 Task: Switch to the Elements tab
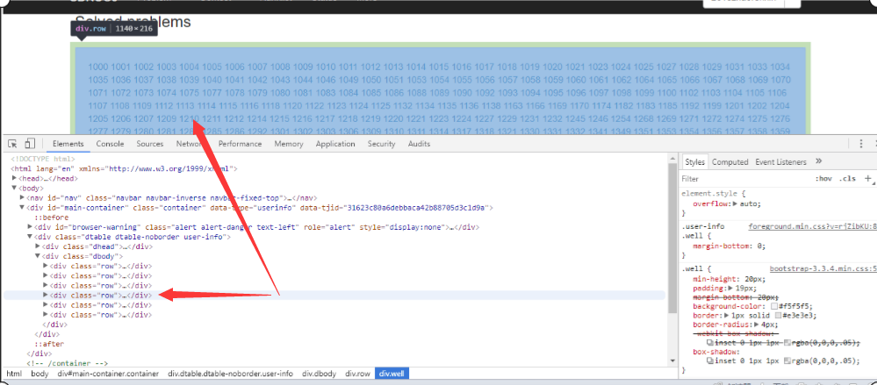68,144
